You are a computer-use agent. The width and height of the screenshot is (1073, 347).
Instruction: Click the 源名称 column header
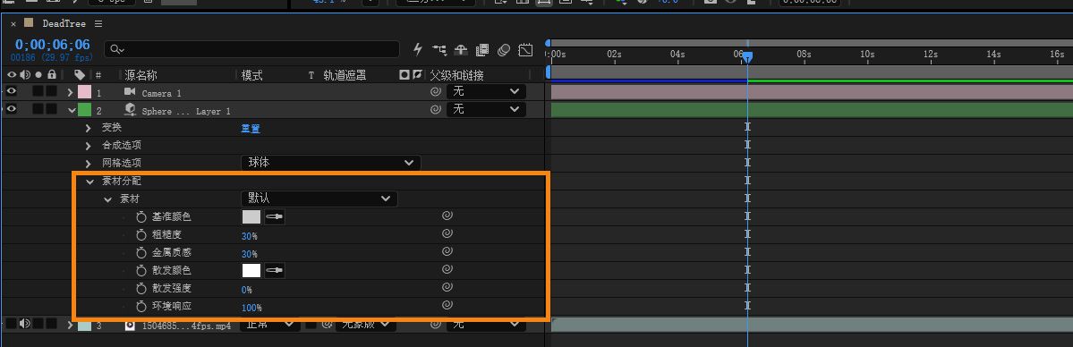click(x=141, y=75)
